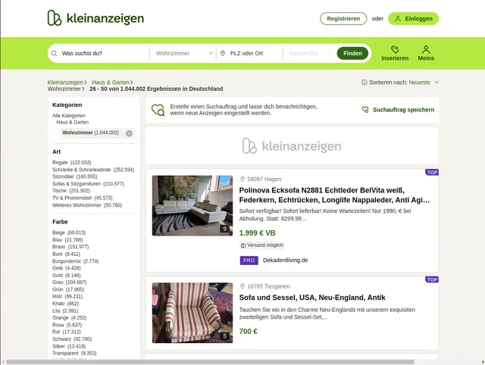Open the Meins profile icon
This screenshot has width=485, height=365.
tap(426, 53)
